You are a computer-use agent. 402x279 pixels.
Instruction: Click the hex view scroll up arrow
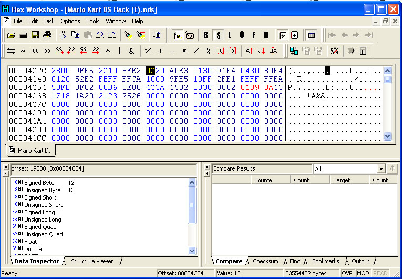click(387, 71)
